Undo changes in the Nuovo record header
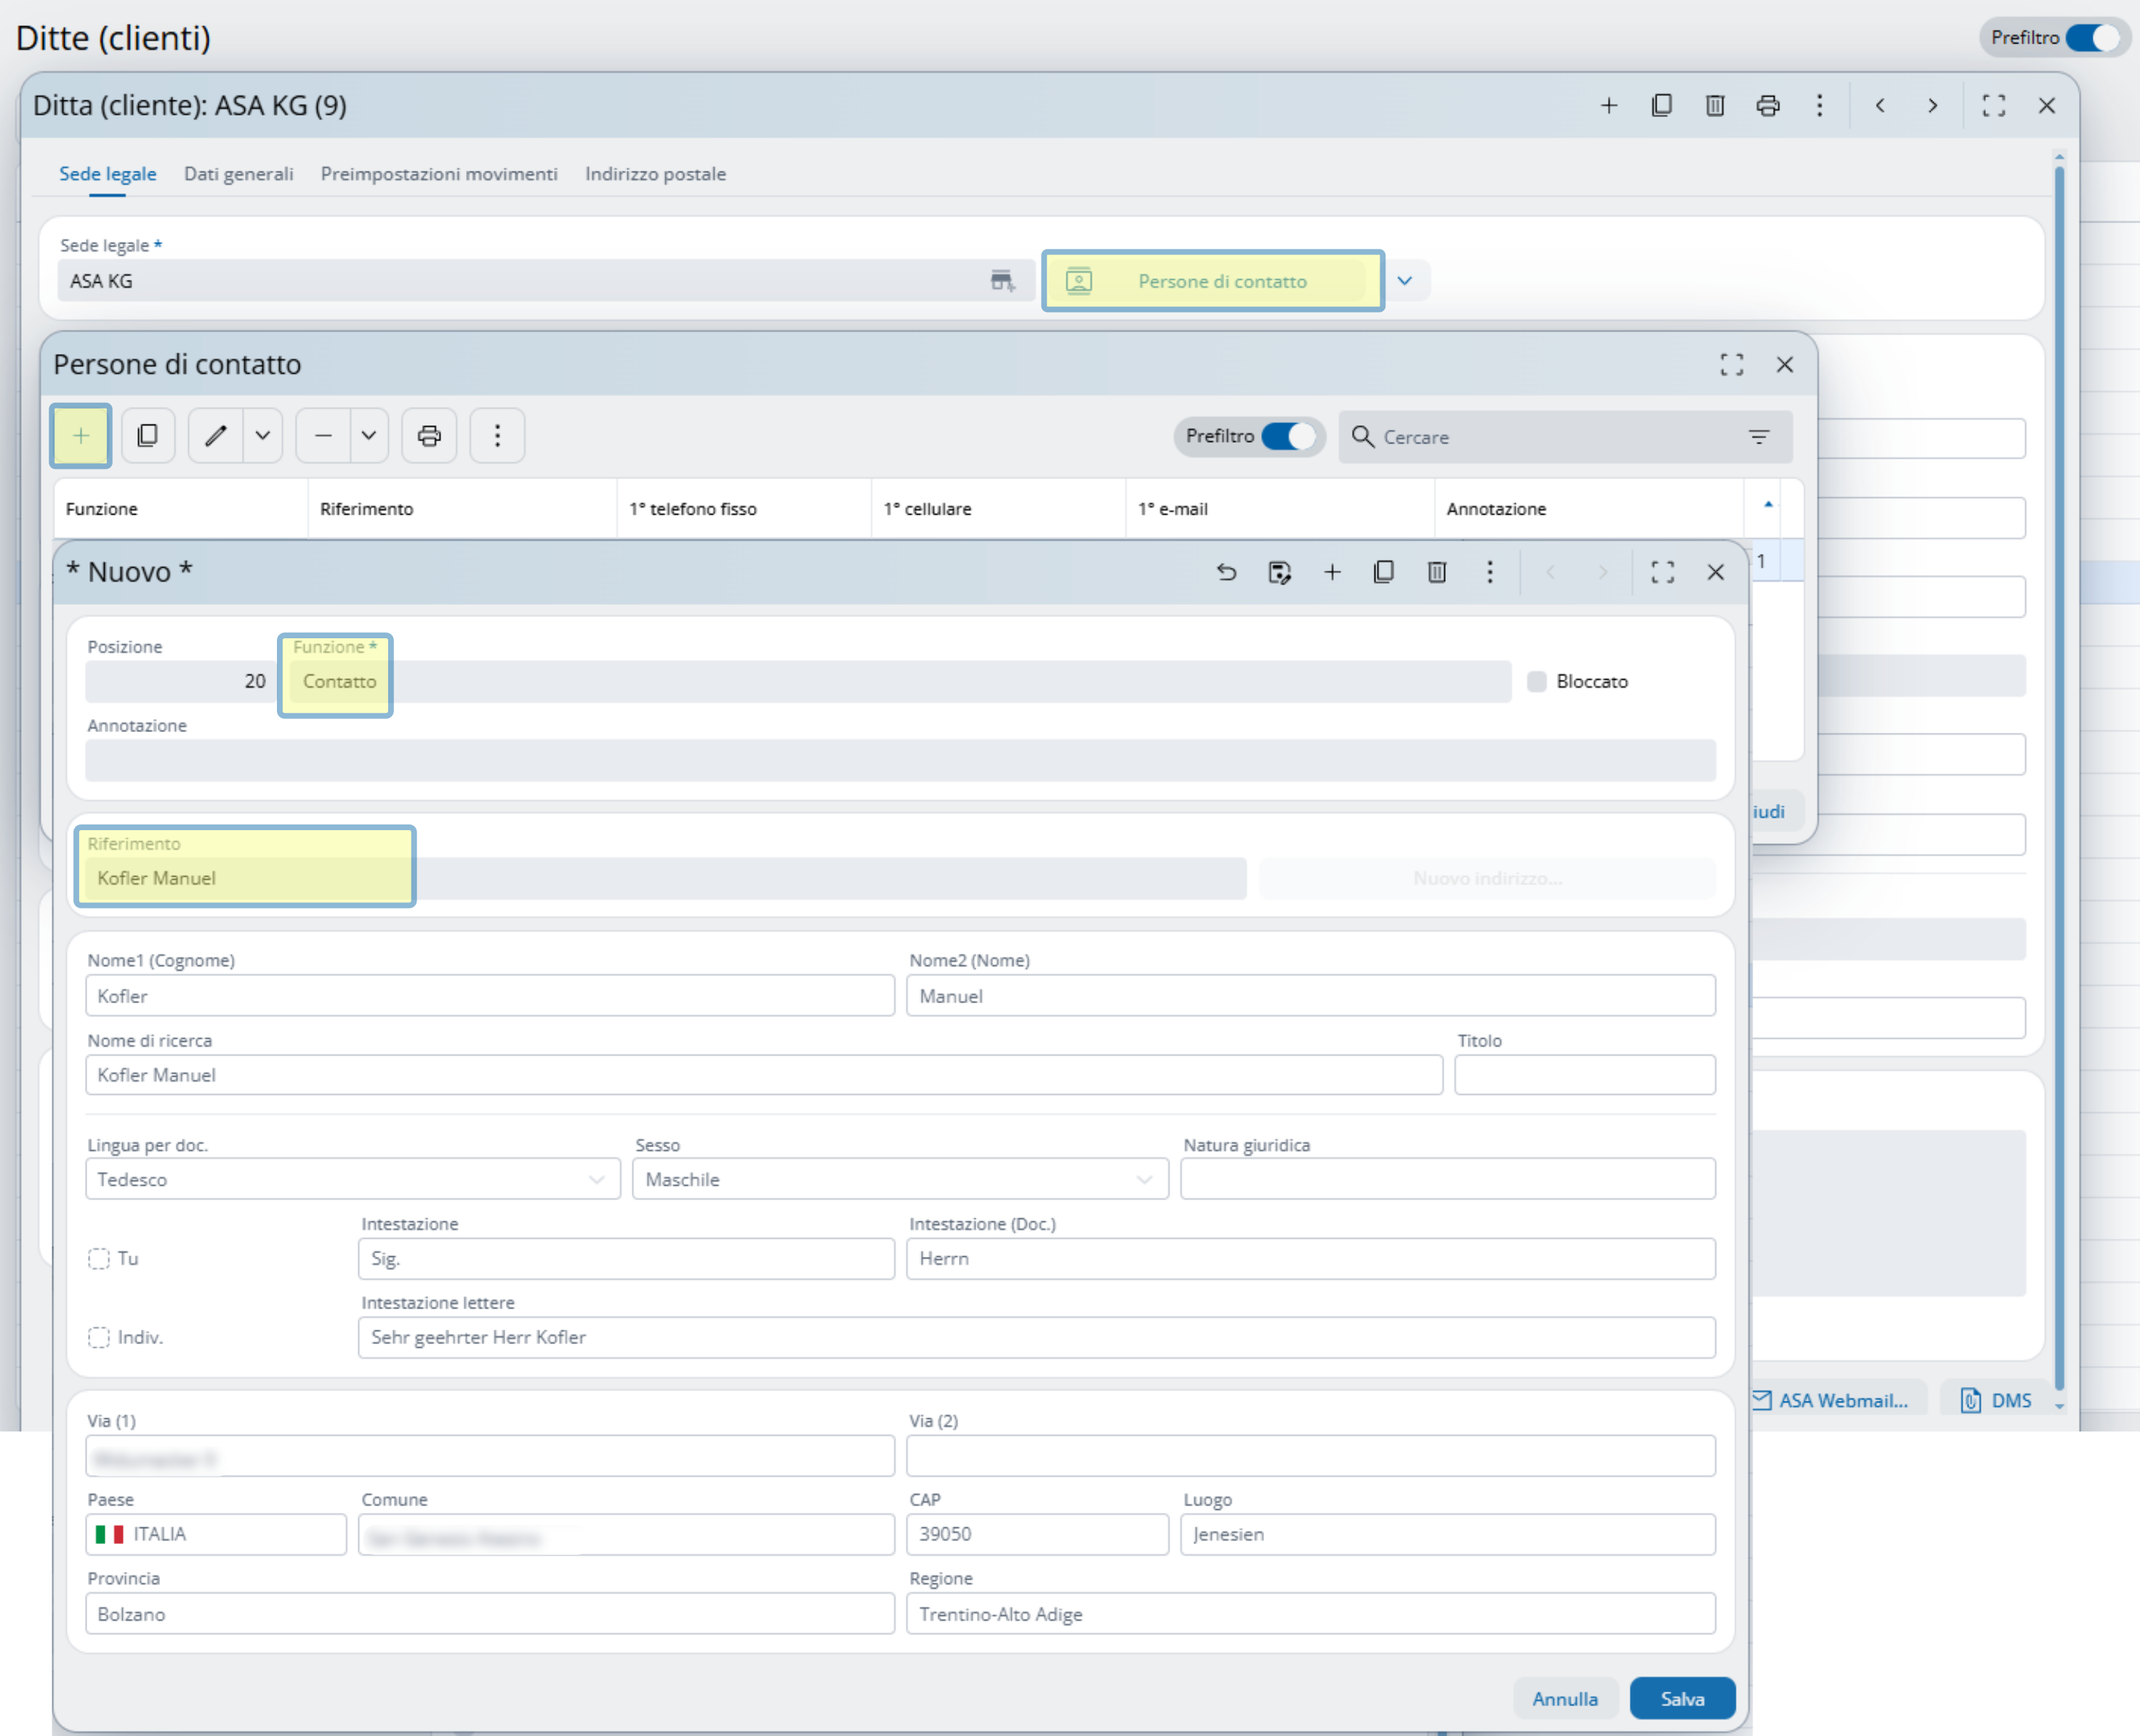Viewport: 2140px width, 1736px height. coord(1226,572)
